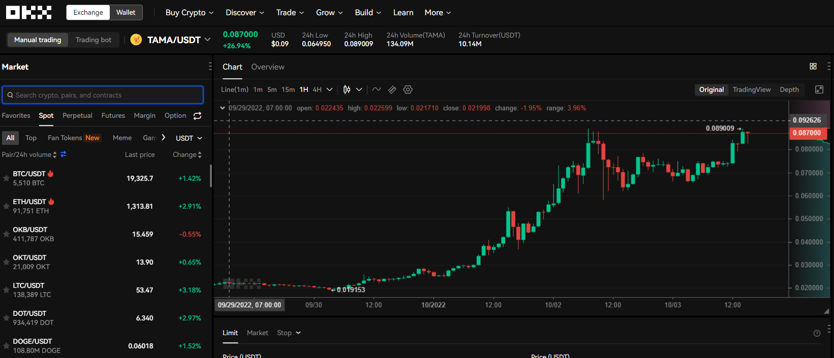Open the Grow dropdown menu
This screenshot has height=358, width=834.
click(329, 12)
